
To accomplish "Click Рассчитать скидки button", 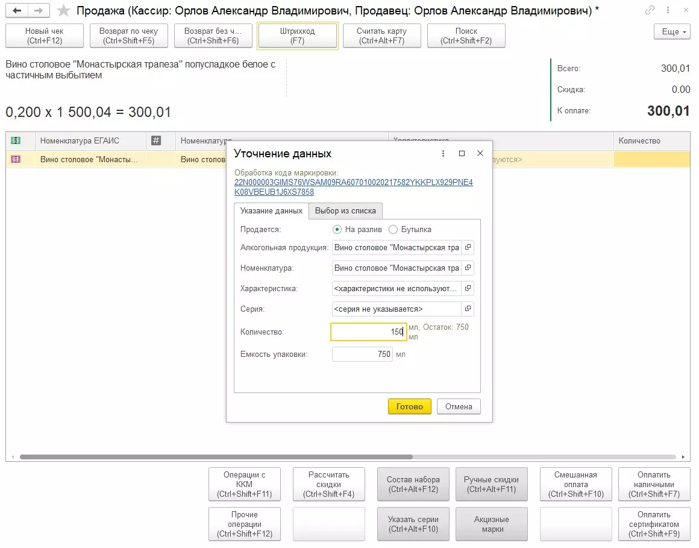I will click(x=328, y=484).
